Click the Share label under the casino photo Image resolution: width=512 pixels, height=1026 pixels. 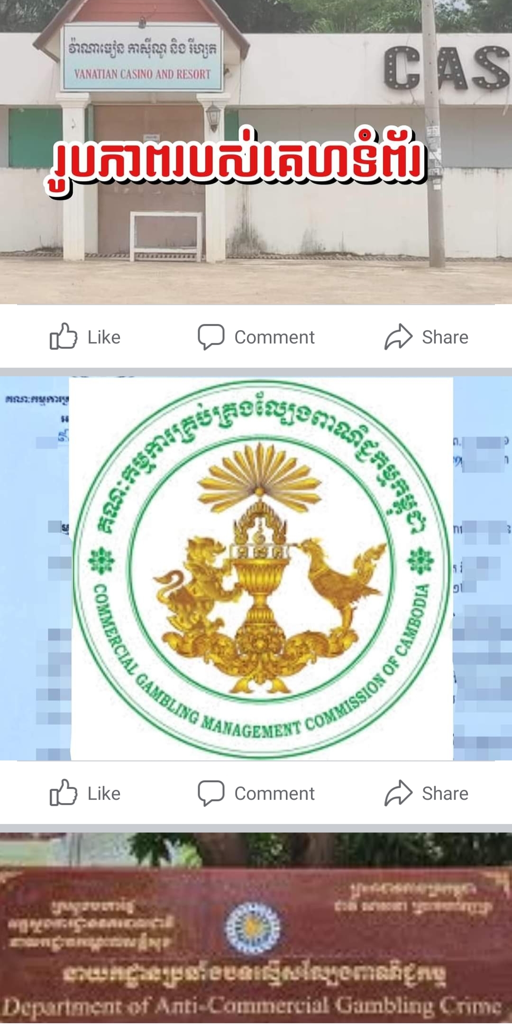coord(445,337)
